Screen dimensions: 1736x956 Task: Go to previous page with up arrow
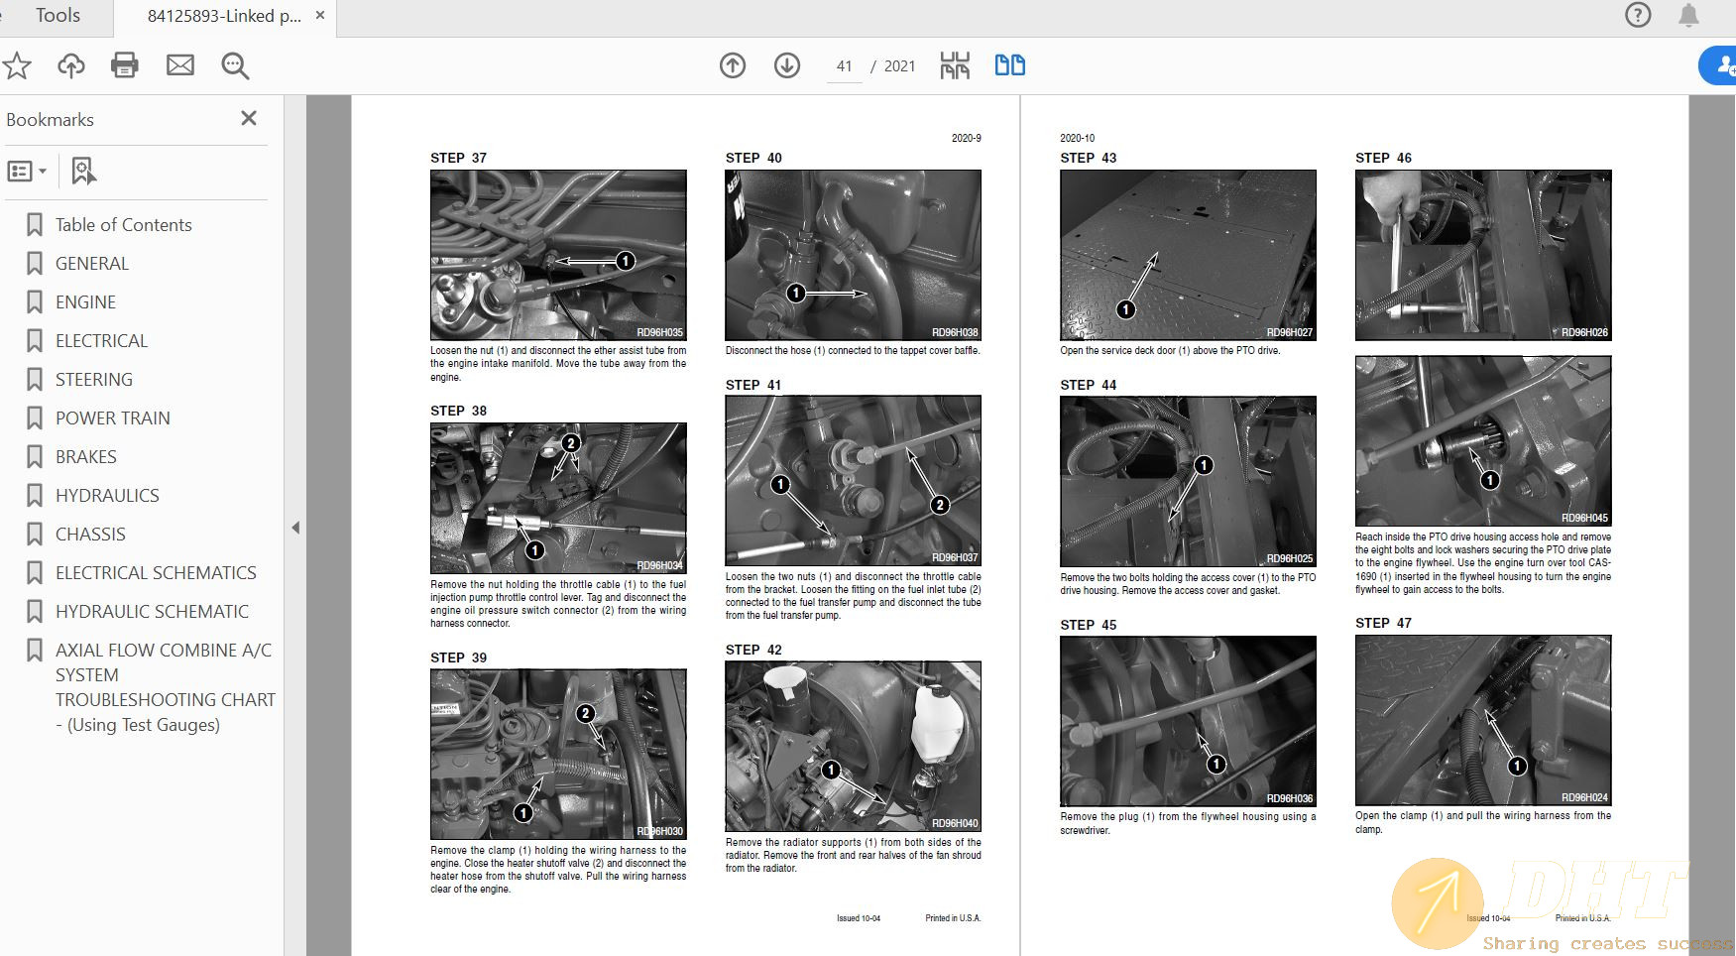pos(733,66)
